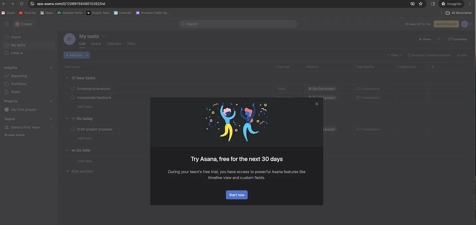Click Add billing info button
This screenshot has height=225, width=476.
pyautogui.click(x=446, y=24)
